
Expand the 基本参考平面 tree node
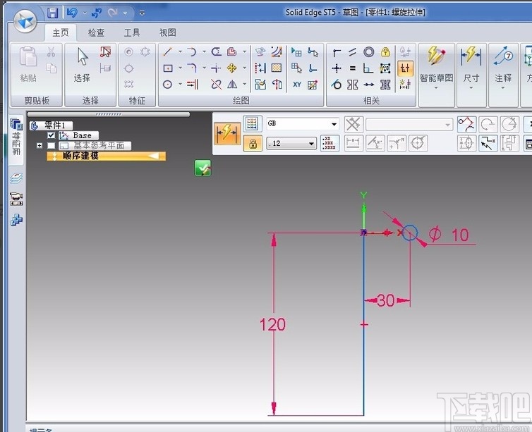click(40, 145)
